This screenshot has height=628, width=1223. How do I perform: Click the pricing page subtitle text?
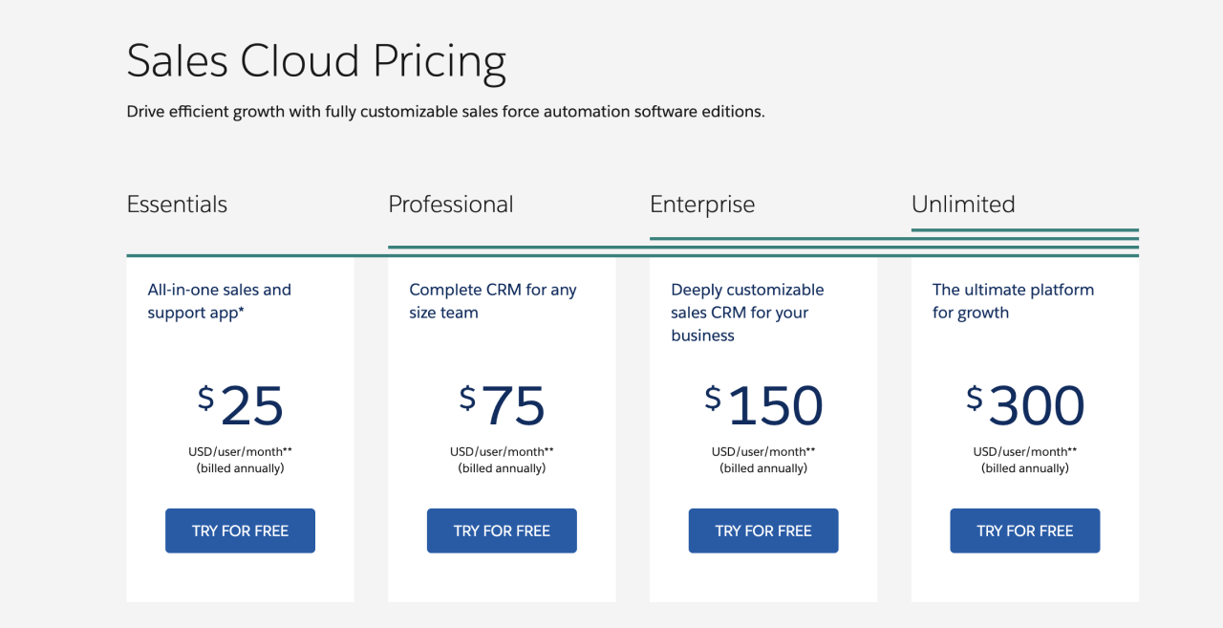point(445,111)
